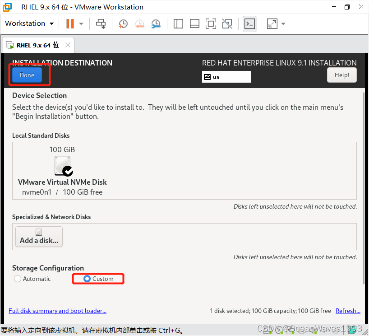
Task: Click the Refresh... link
Action: pyautogui.click(x=348, y=311)
